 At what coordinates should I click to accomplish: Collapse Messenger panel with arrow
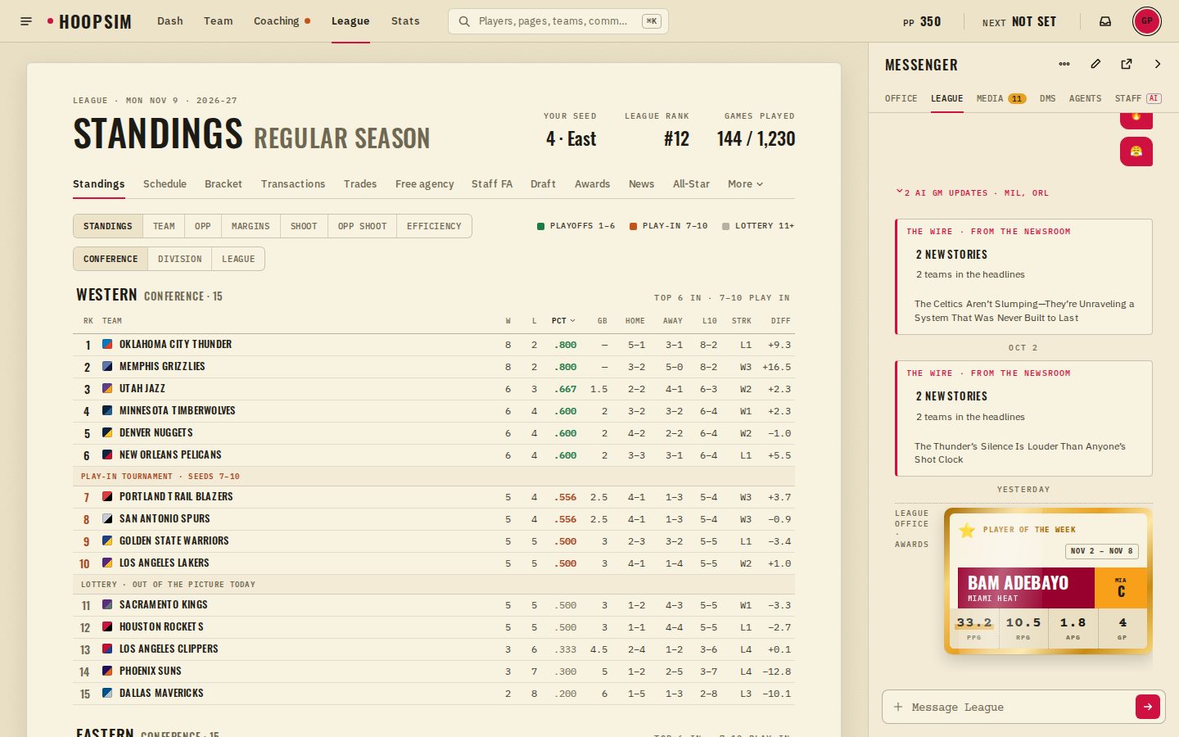[x=1158, y=64]
